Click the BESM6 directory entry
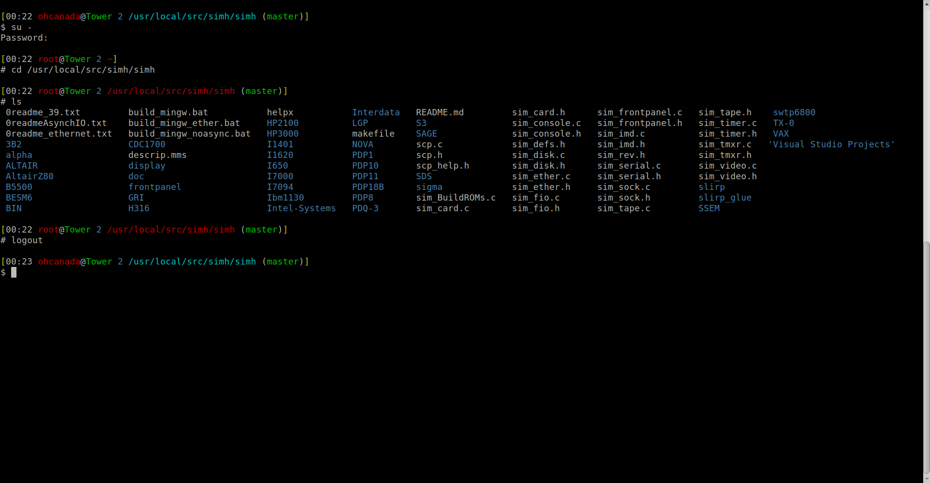Viewport: 930px width, 483px height. click(x=19, y=198)
